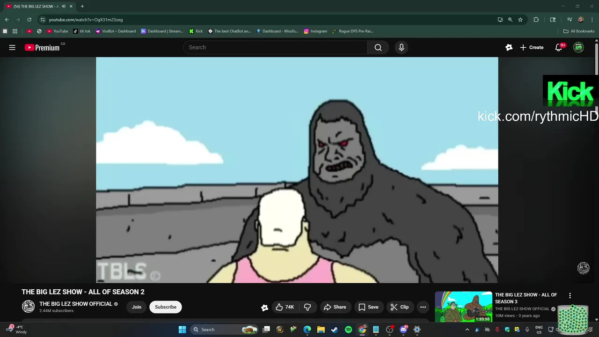This screenshot has height=337, width=599.
Task: Click the sparkle icon left of like button
Action: click(x=265, y=308)
